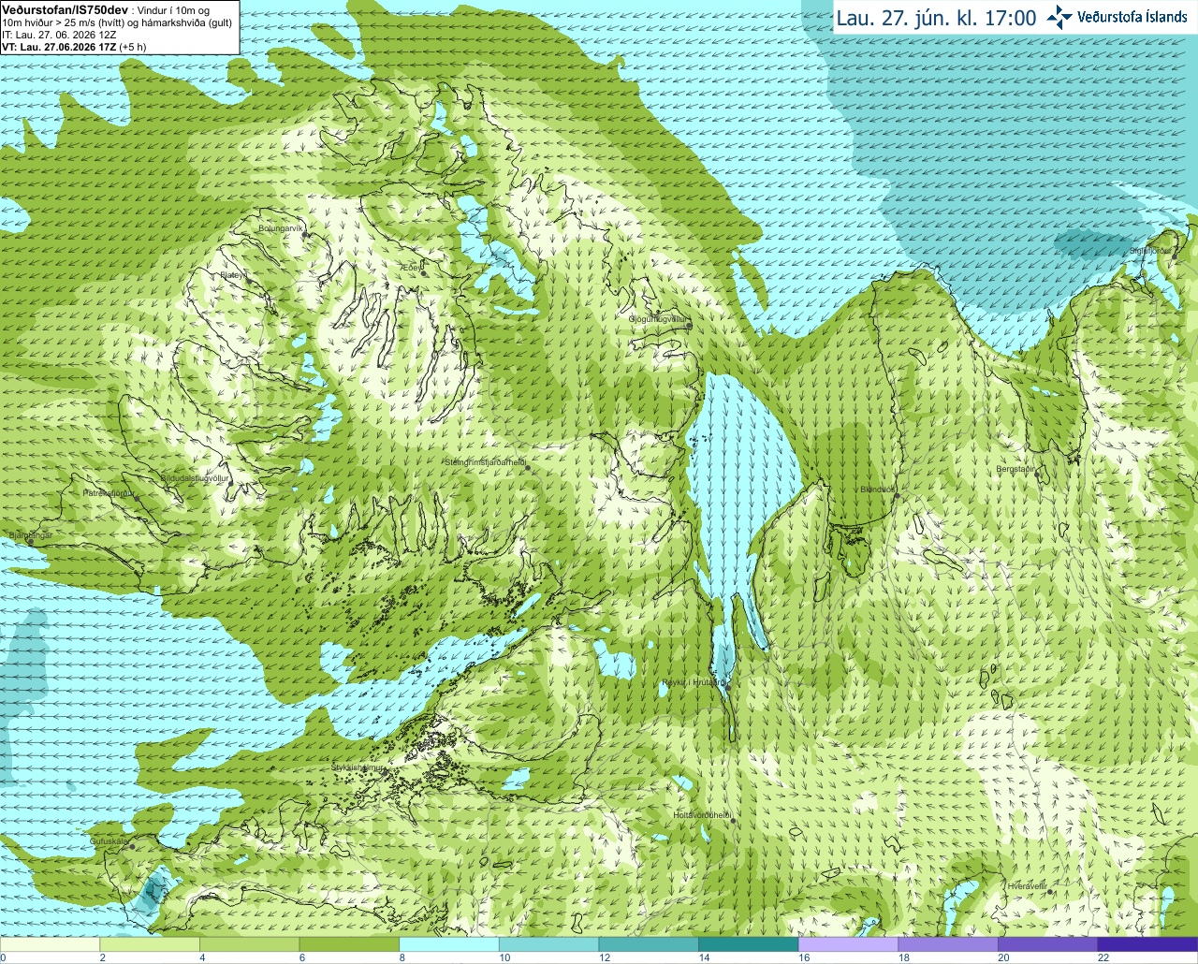The image size is (1198, 964).
Task: Pick the cyan 8–10 m/s legend swatch
Action: coord(449,944)
